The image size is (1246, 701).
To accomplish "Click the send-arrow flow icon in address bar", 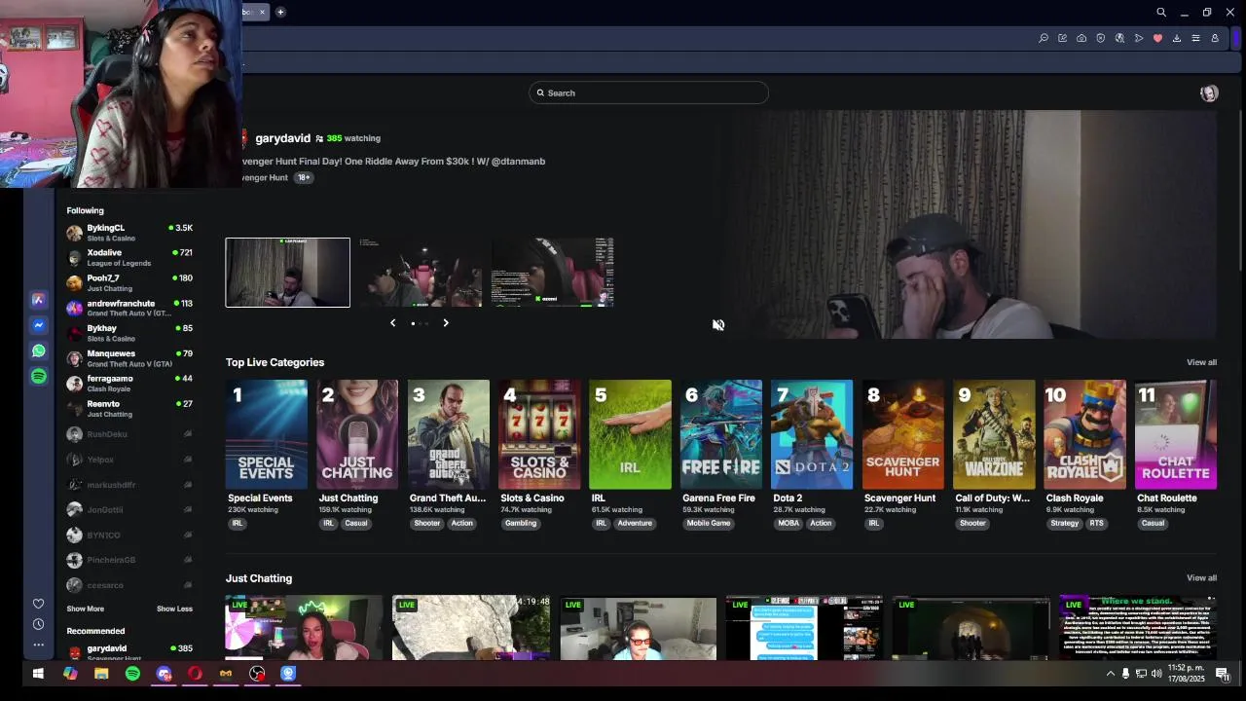I will pos(1139,38).
